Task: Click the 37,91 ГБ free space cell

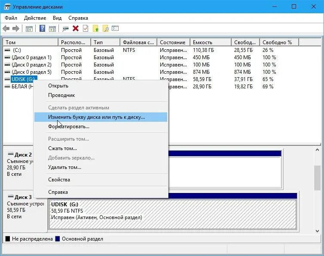Action: (x=243, y=79)
